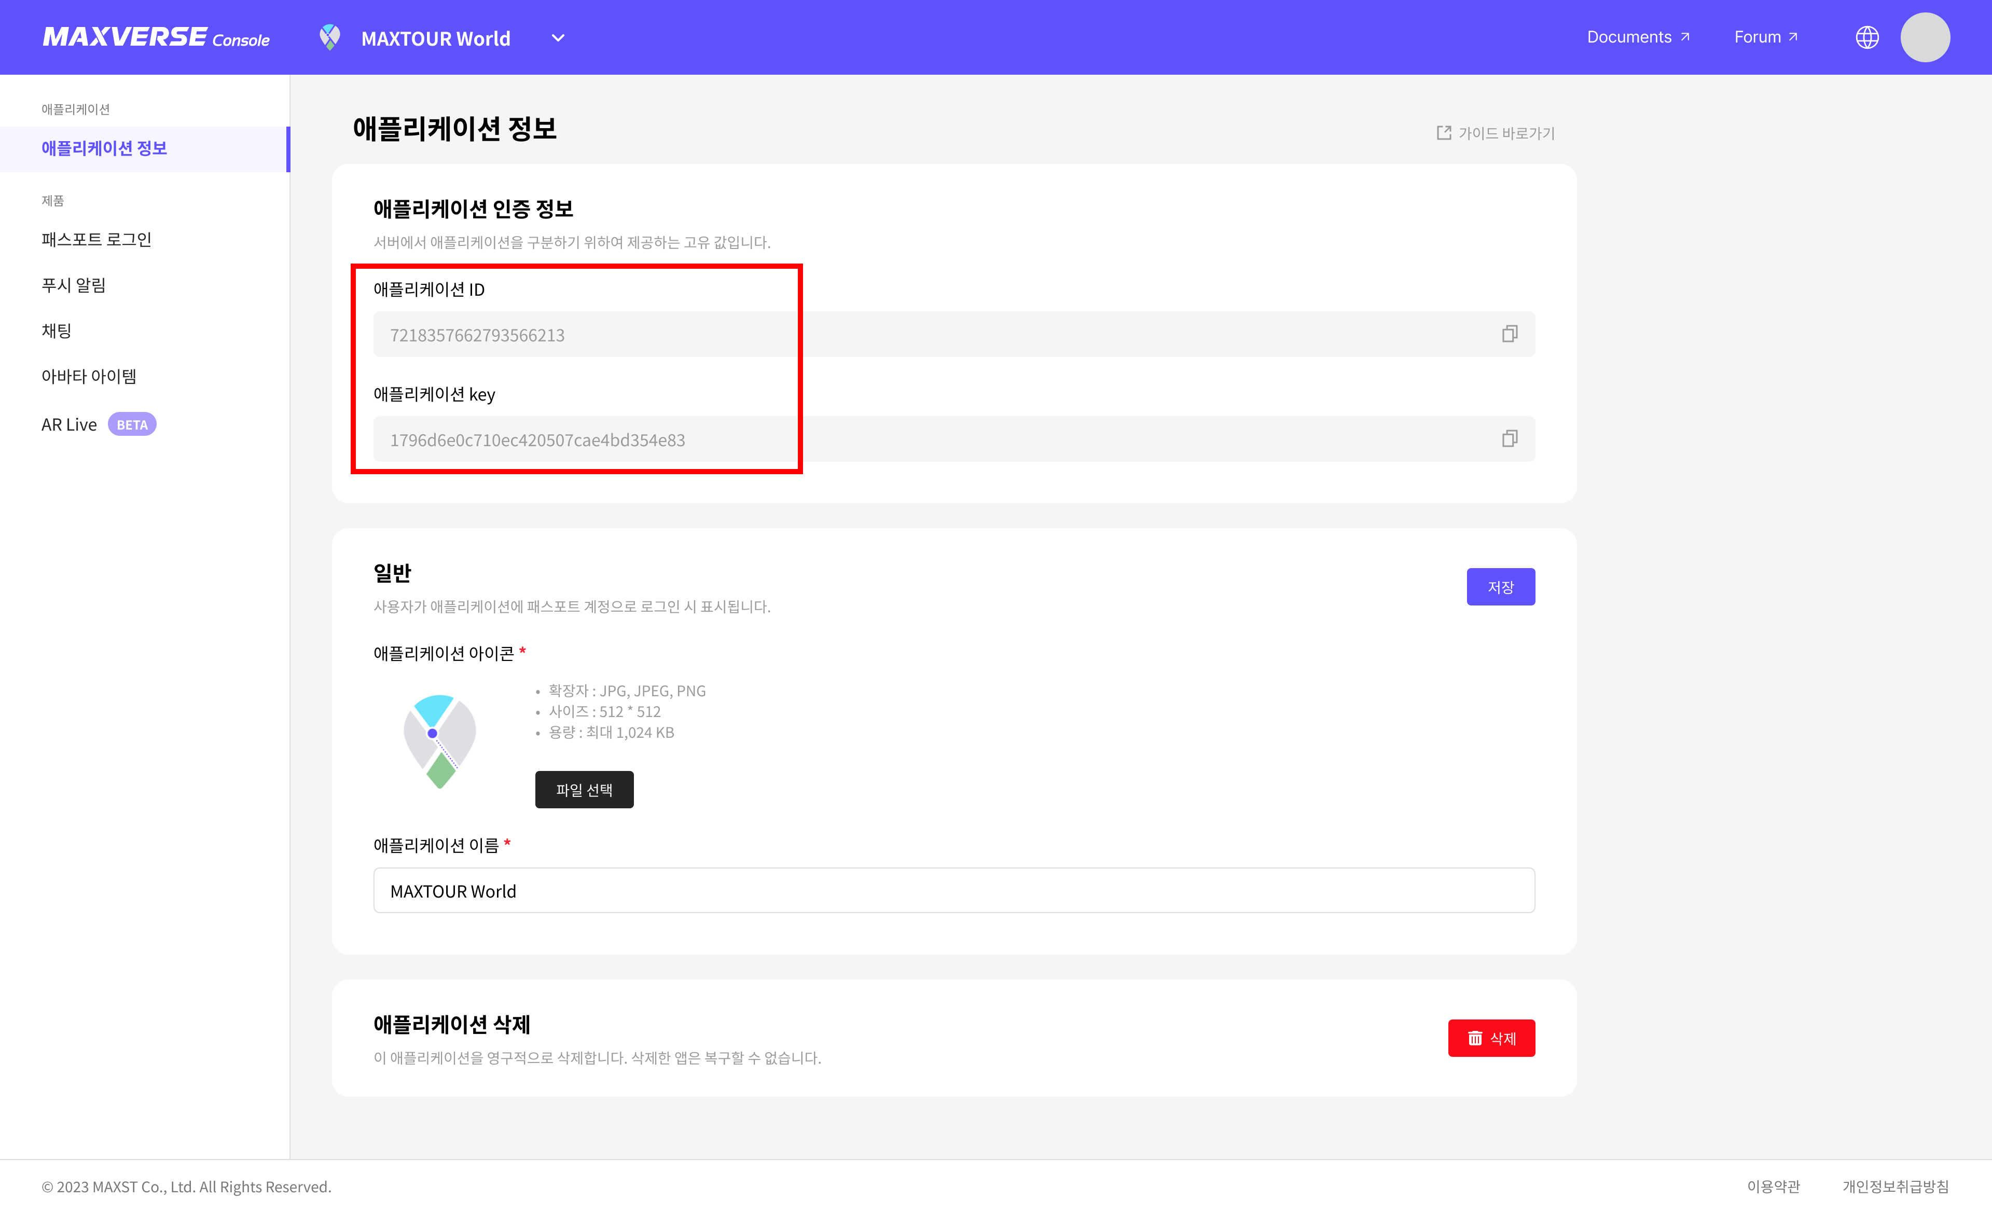This screenshot has width=1992, height=1213.
Task: Click the 애플리케이션 삭제 heading
Action: click(x=451, y=1025)
